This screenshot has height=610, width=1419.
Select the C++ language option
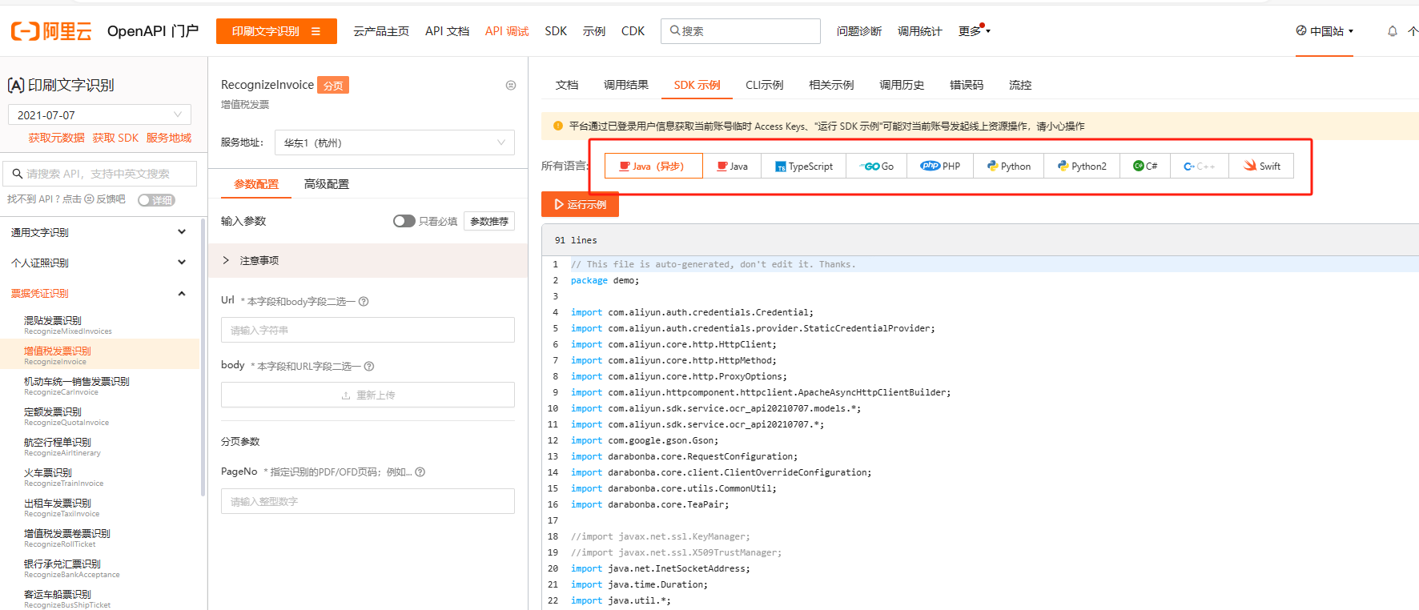(1199, 166)
